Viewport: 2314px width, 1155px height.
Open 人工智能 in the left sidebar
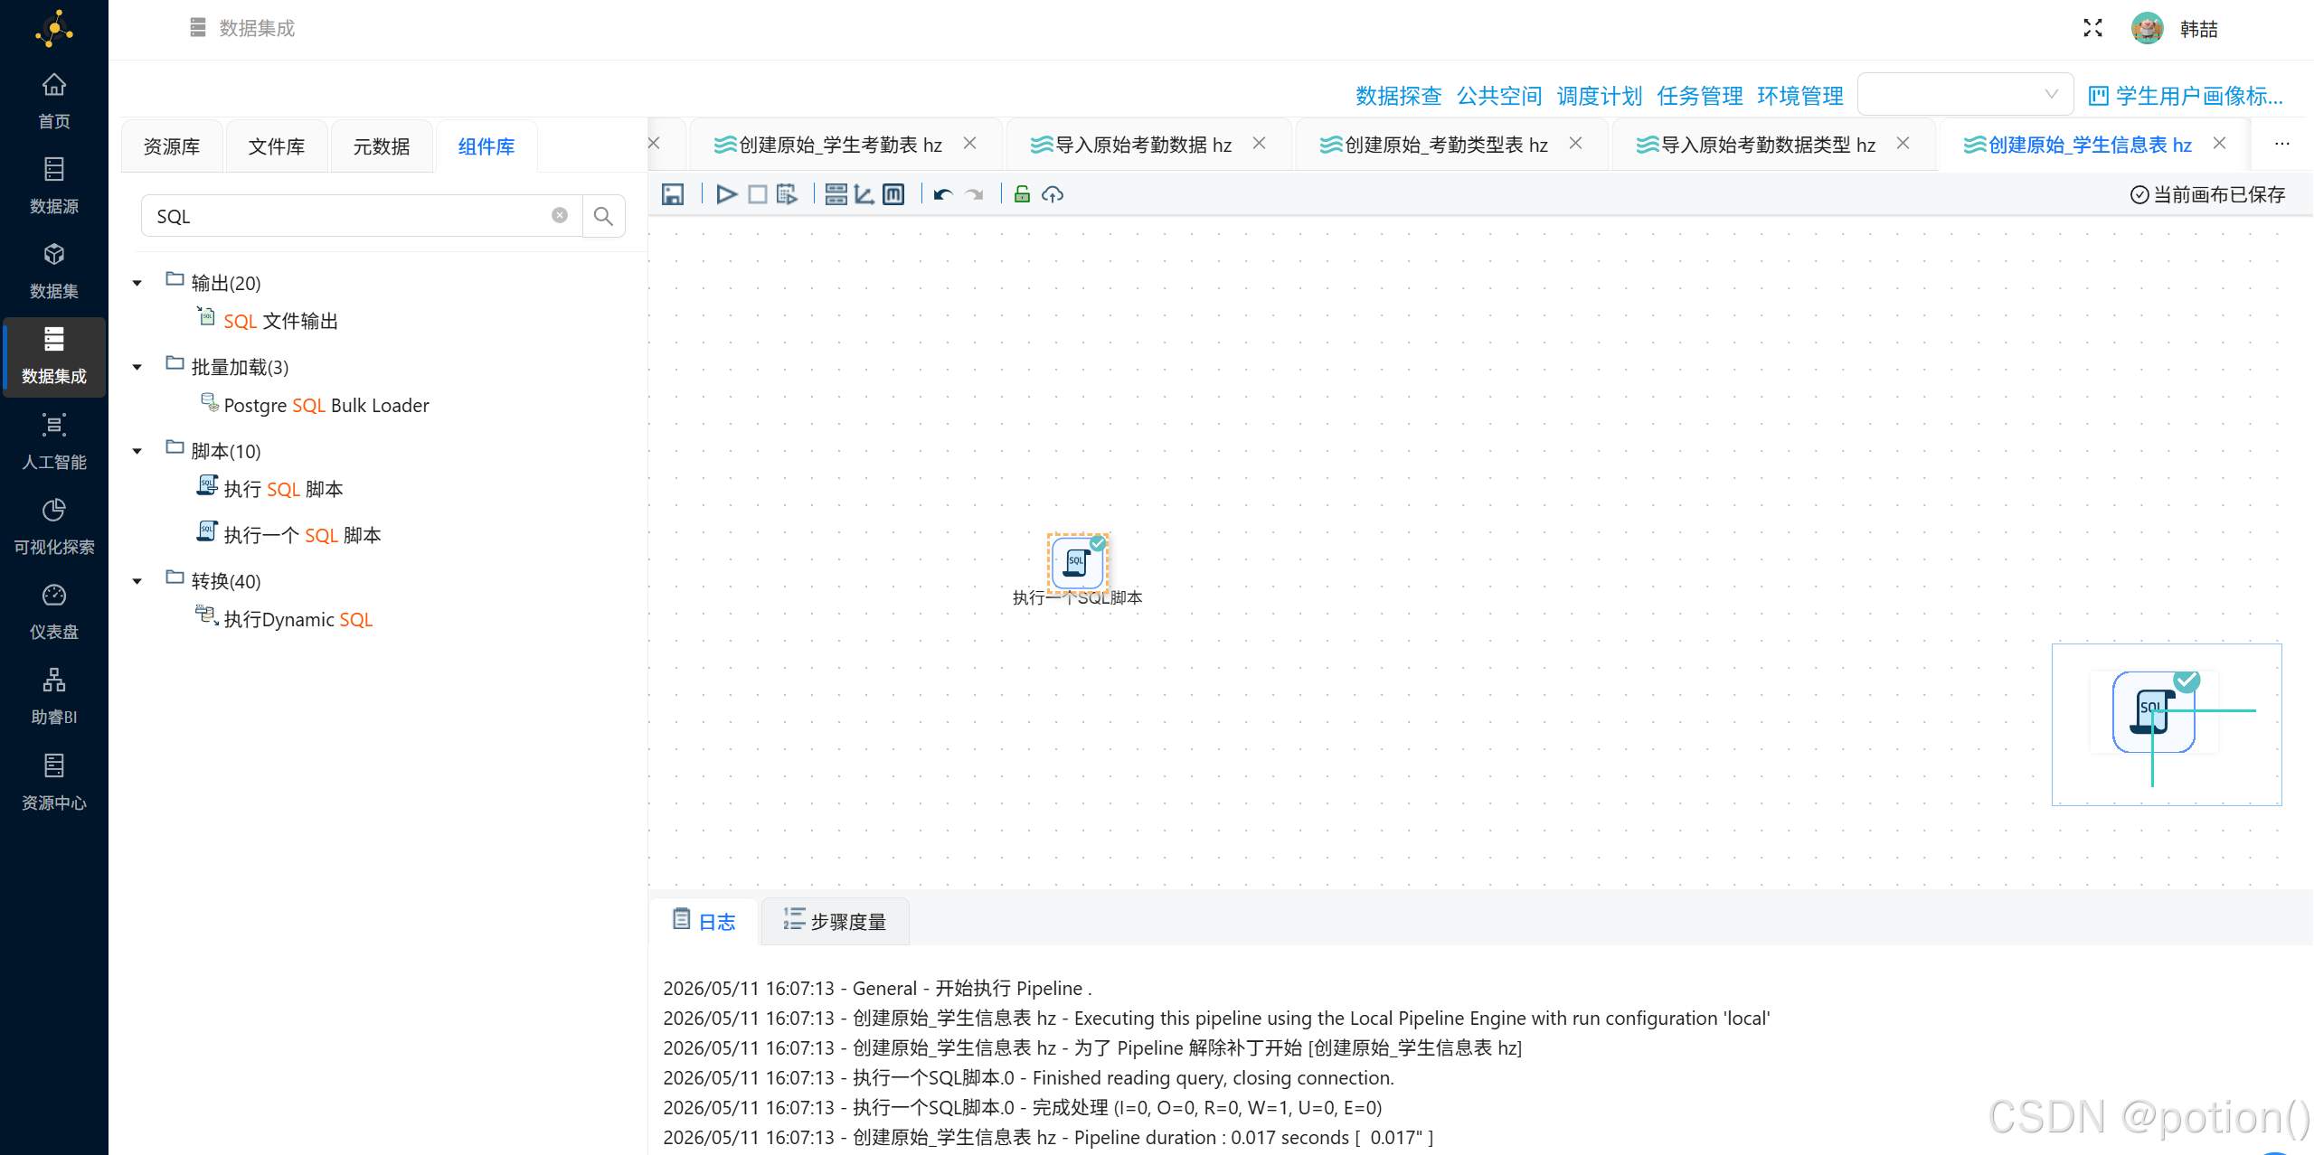(x=54, y=442)
